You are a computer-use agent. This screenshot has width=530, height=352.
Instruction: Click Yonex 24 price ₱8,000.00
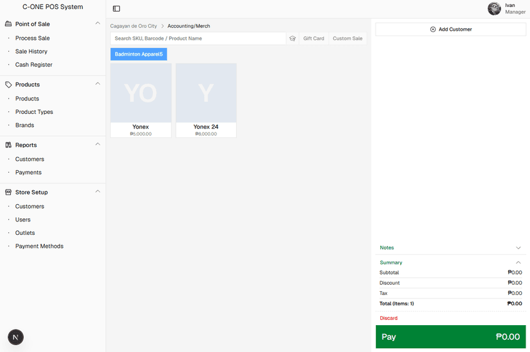click(206, 134)
